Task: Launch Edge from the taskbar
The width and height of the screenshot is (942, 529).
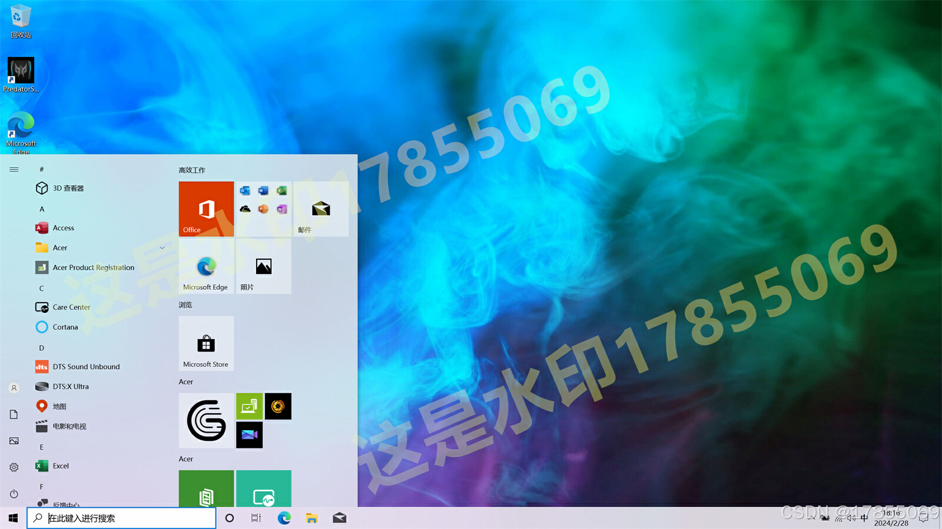Action: coord(284,518)
